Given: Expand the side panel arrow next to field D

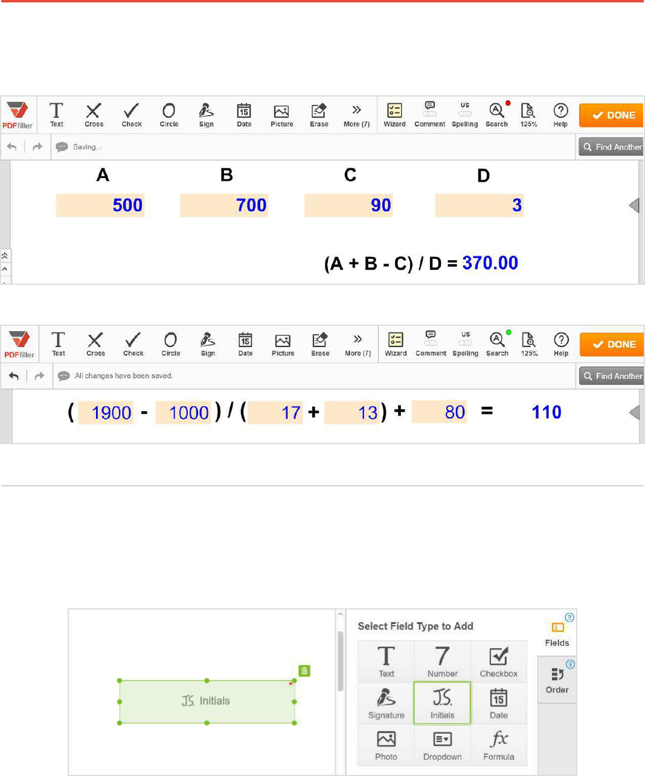Looking at the screenshot, I should pyautogui.click(x=634, y=205).
